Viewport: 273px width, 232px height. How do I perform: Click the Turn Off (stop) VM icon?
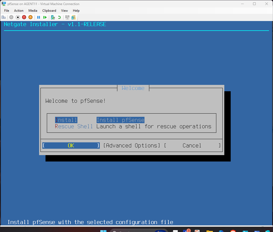click(18, 17)
